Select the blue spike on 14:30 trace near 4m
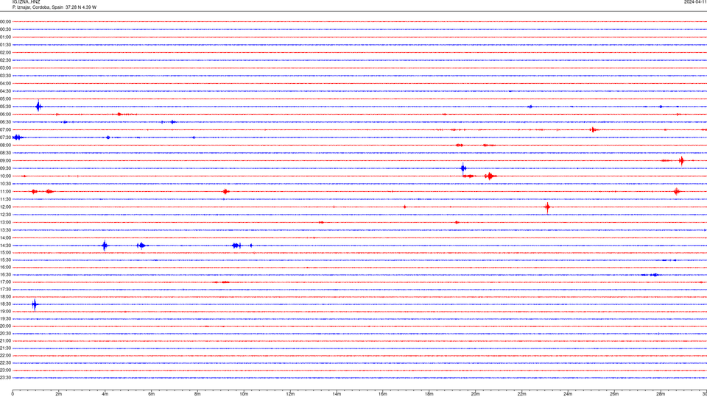Screen dimensions: 707x397 tap(105, 246)
